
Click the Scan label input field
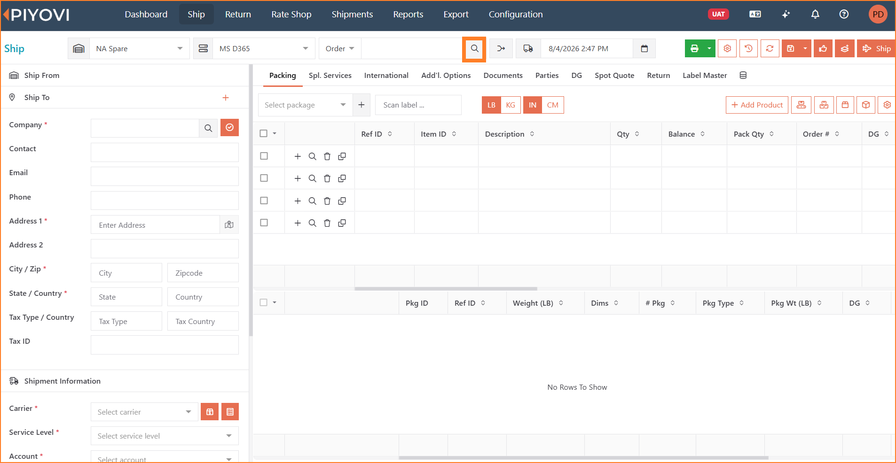(x=418, y=105)
